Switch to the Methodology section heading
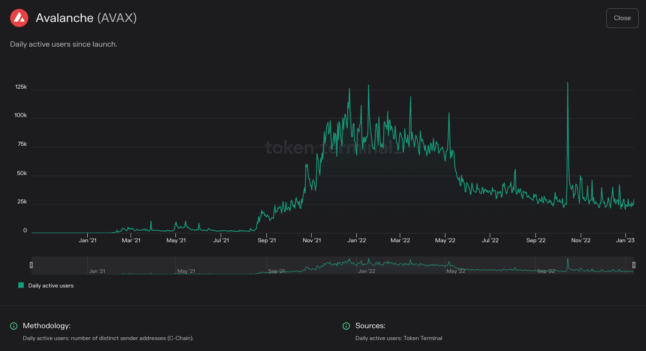Screen dimensions: 646x351 click(46, 326)
